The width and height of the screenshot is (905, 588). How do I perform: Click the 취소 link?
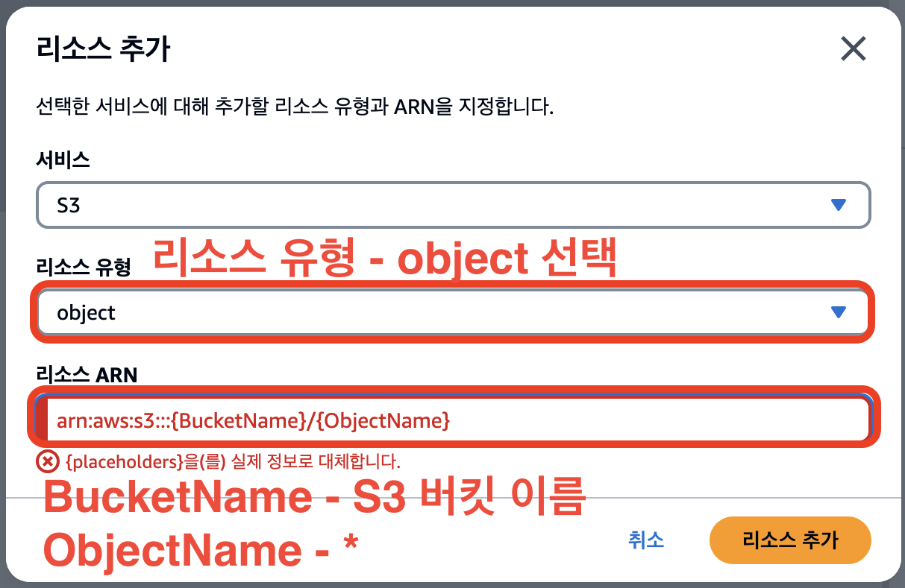pyautogui.click(x=646, y=540)
